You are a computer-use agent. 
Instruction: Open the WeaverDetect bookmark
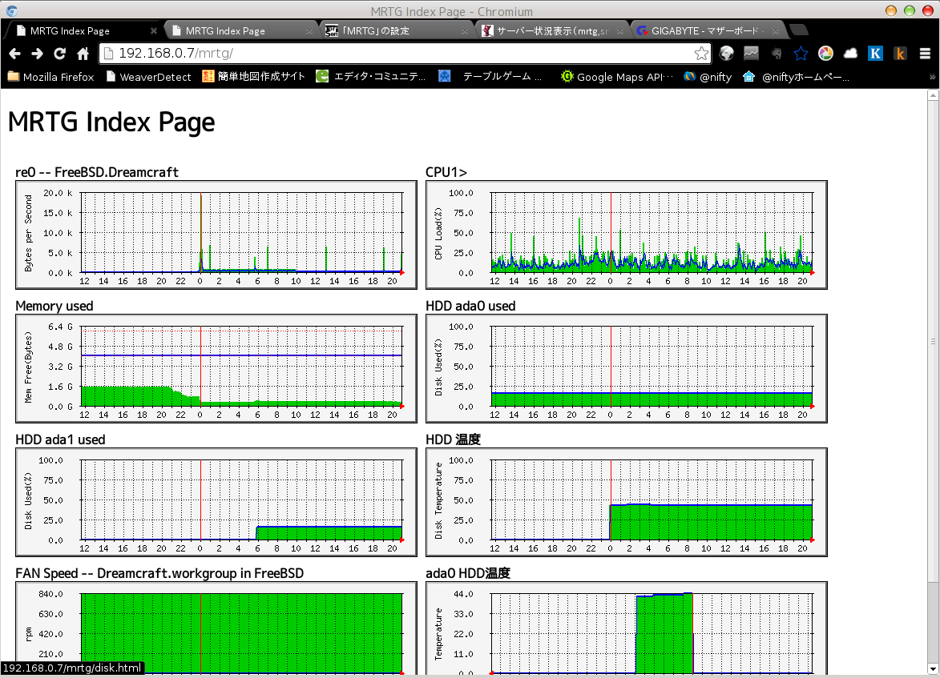149,77
